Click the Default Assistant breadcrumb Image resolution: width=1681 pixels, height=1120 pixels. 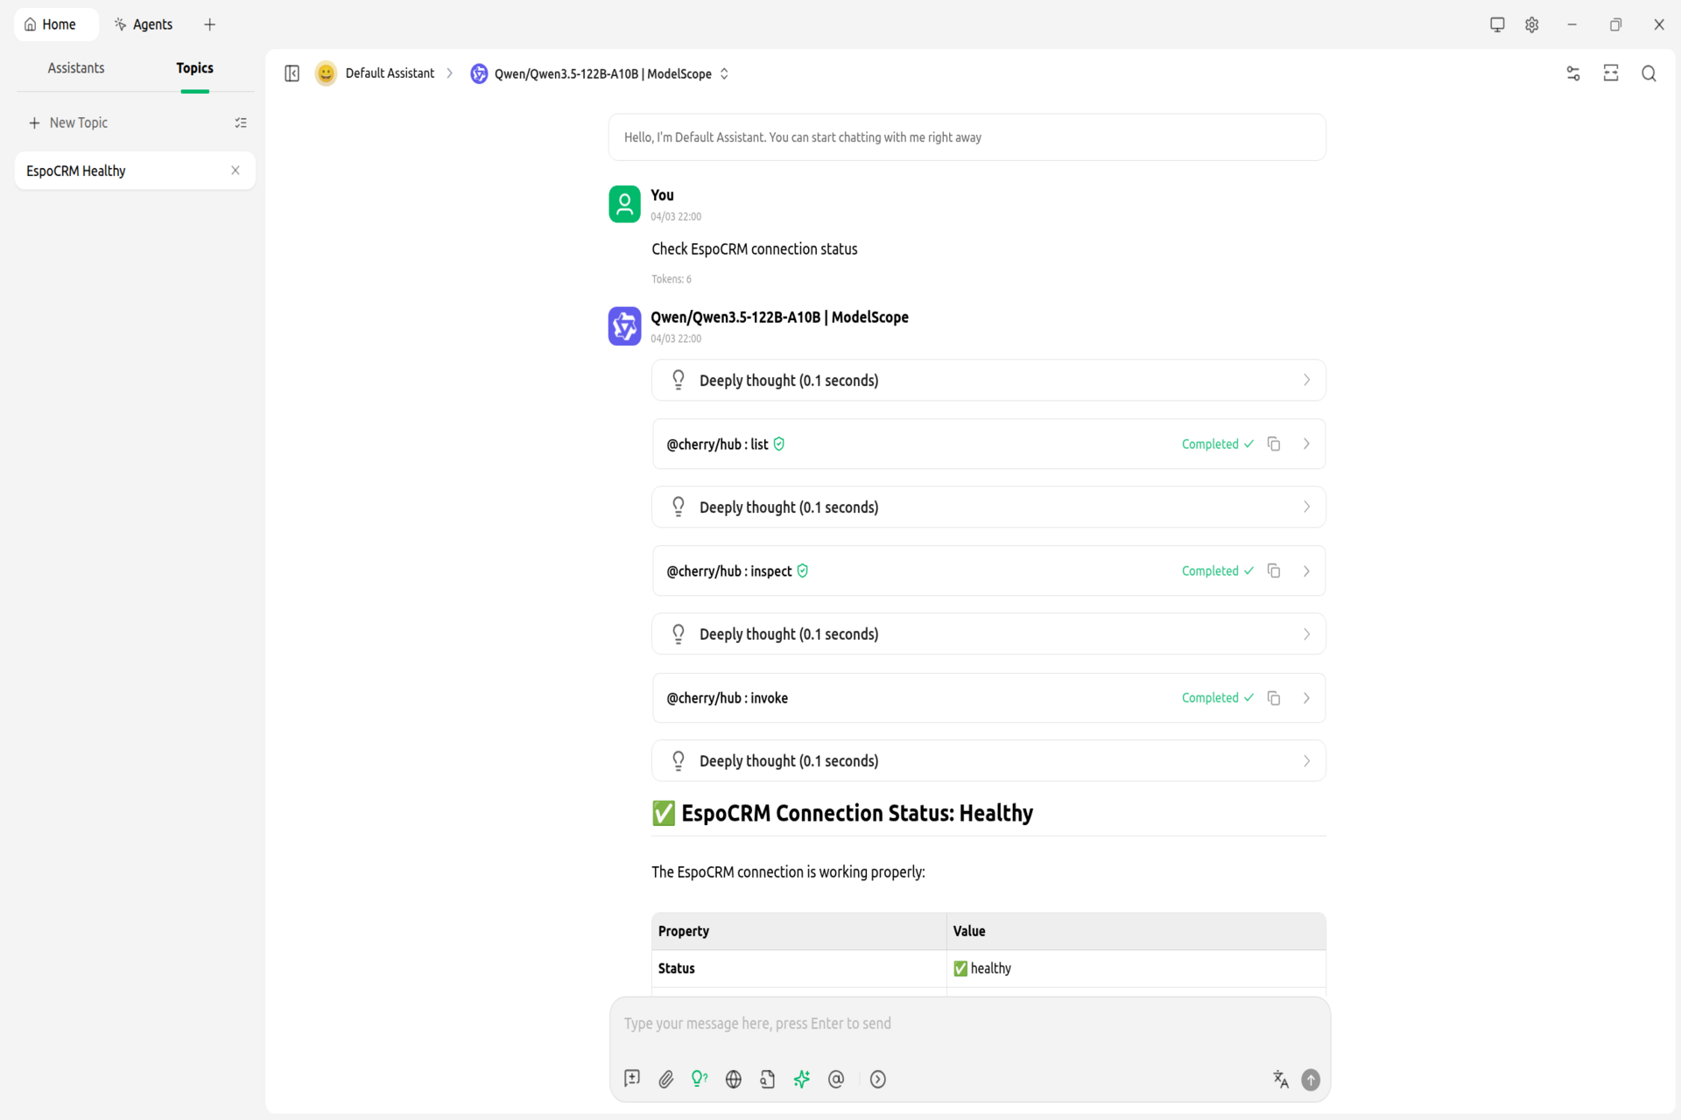[389, 73]
